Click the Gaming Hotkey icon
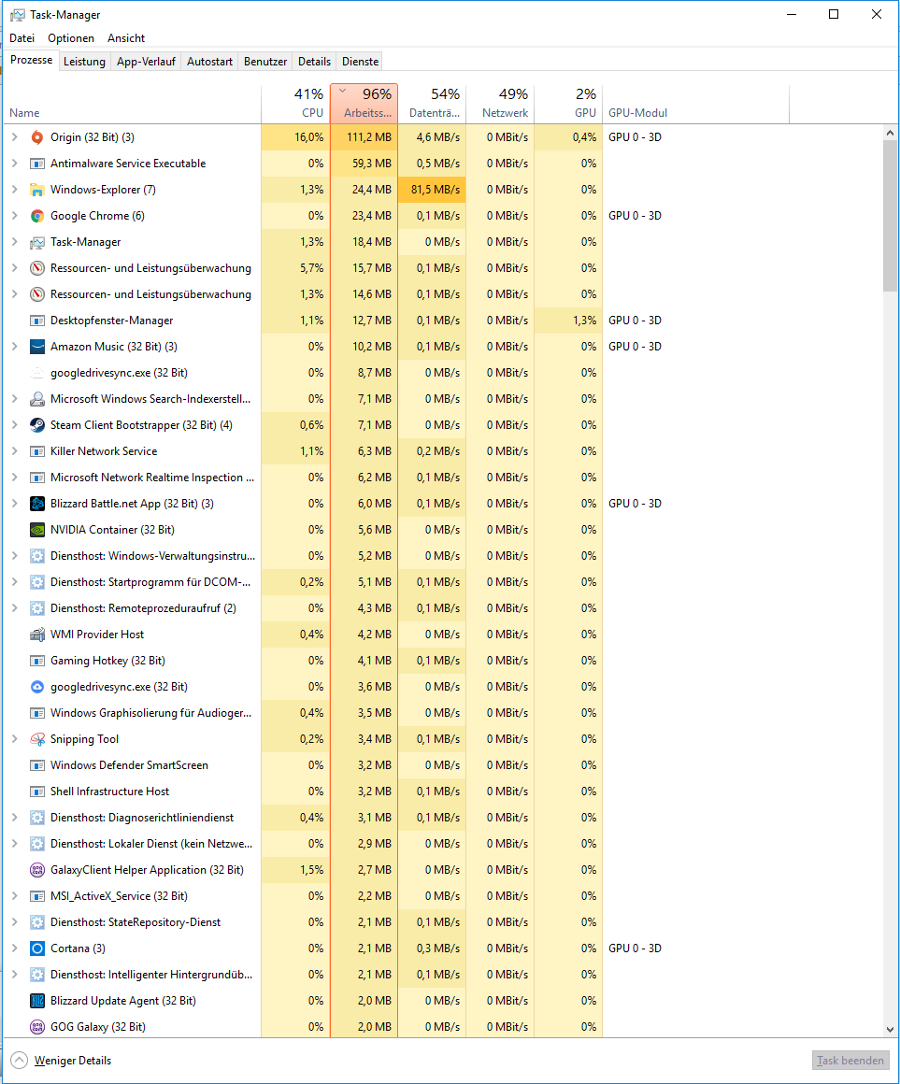 (x=37, y=661)
